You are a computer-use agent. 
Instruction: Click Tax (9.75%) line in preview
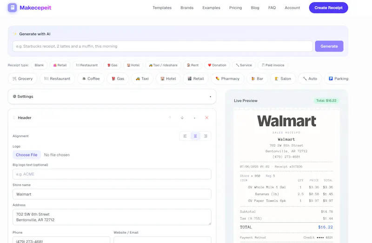pyautogui.click(x=286, y=218)
